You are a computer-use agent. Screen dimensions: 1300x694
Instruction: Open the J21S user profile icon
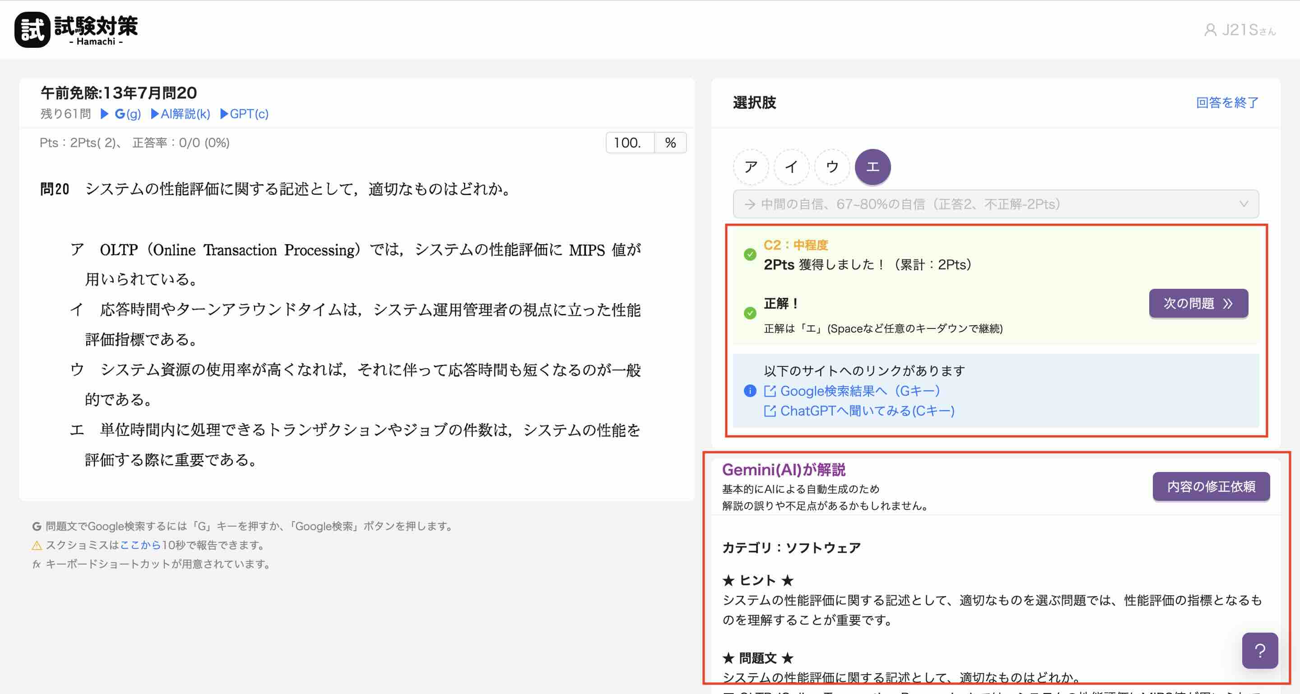(x=1210, y=30)
